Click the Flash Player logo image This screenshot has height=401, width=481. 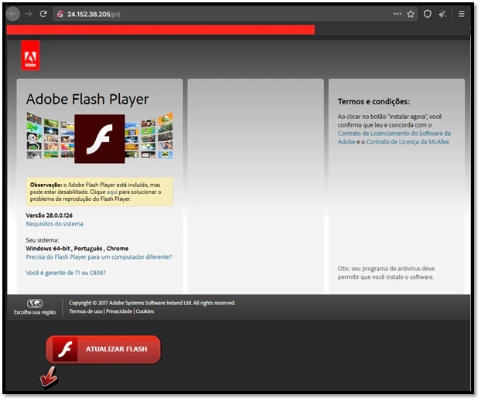click(x=100, y=138)
